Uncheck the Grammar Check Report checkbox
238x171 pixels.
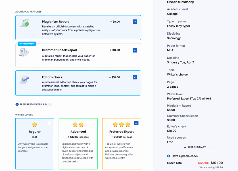click(135, 50)
